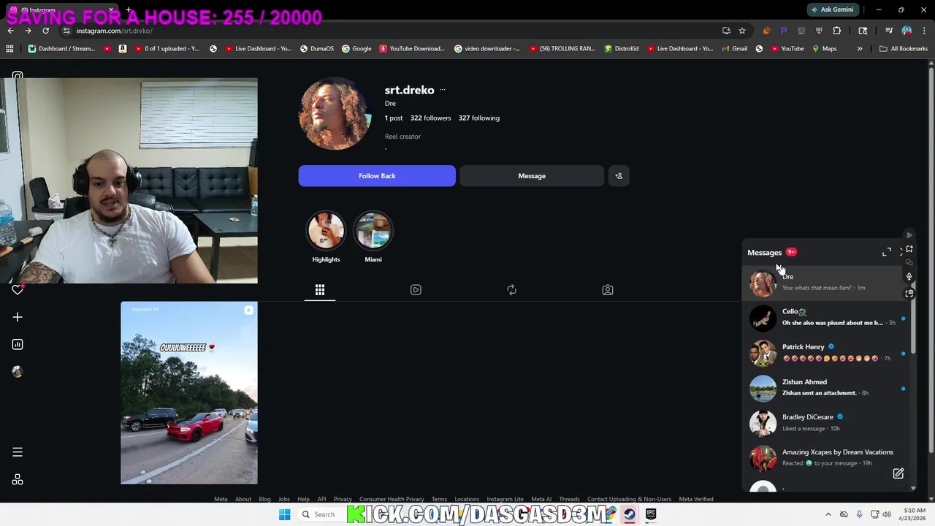
Task: Click the Message button on profile
Action: [532, 176]
